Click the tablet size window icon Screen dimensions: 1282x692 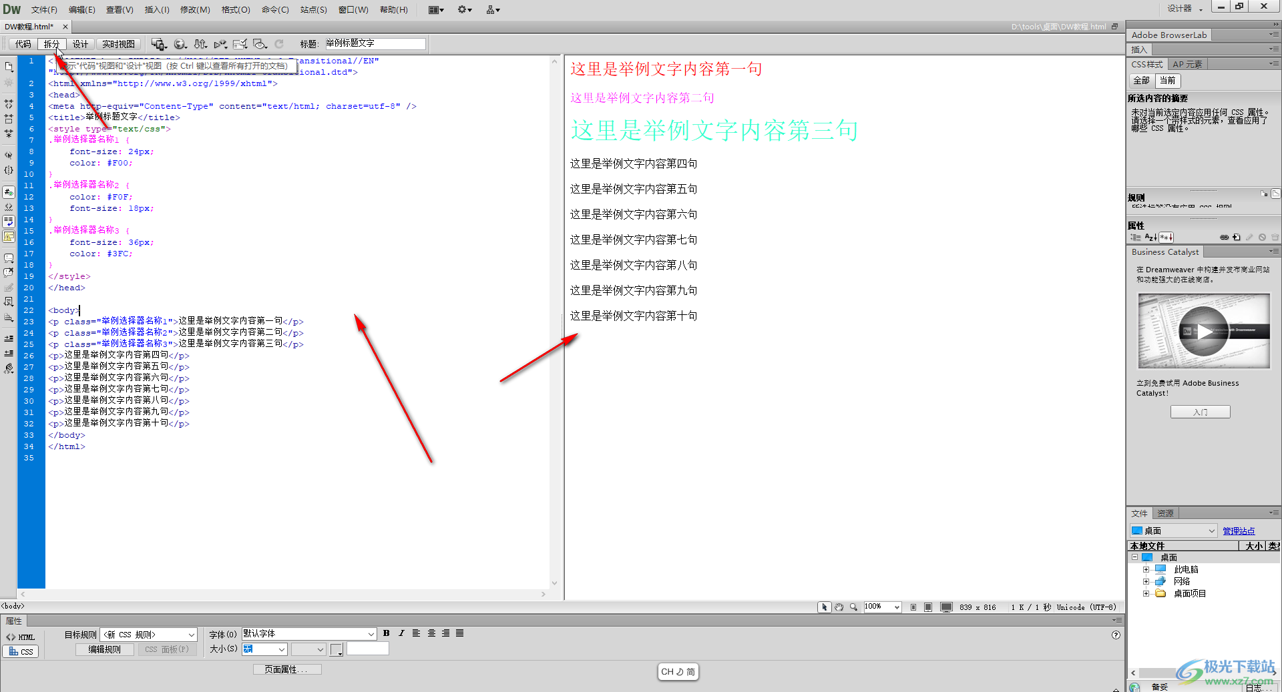coord(928,607)
